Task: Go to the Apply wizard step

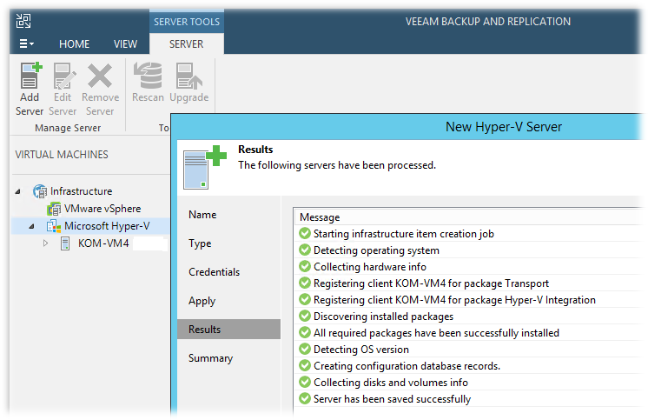Action: (202, 301)
